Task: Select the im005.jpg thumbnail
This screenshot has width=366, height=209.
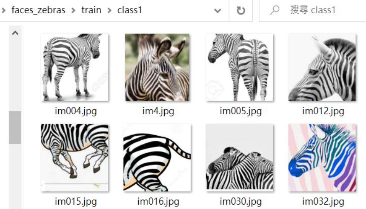Action: (x=240, y=67)
